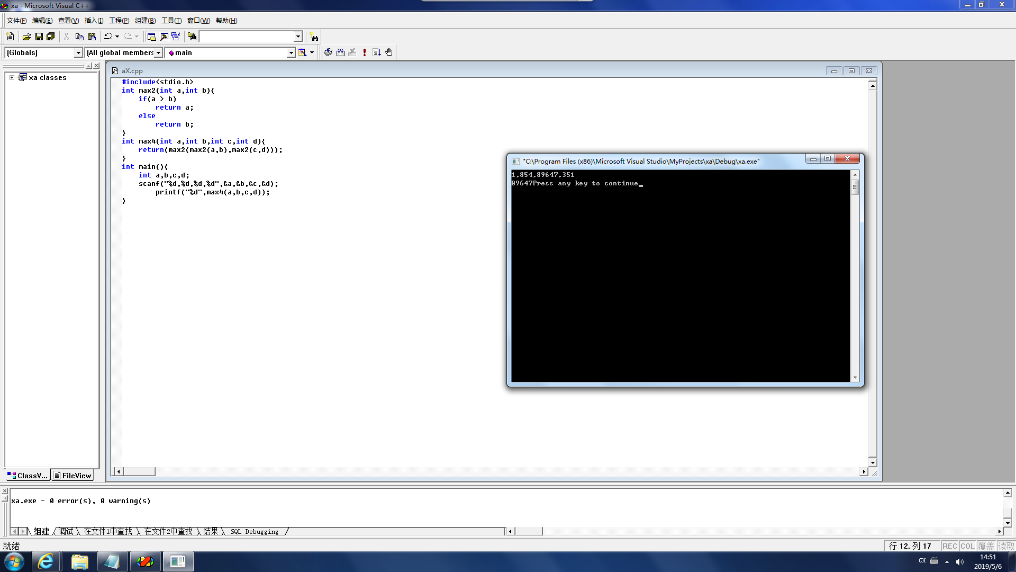The image size is (1016, 572).
Task: Expand the xa classes tree node
Action: click(x=12, y=77)
